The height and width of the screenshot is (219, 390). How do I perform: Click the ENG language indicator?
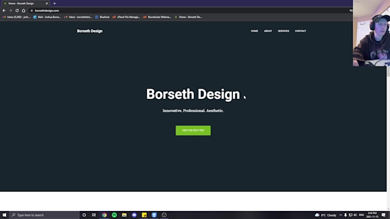point(361,215)
